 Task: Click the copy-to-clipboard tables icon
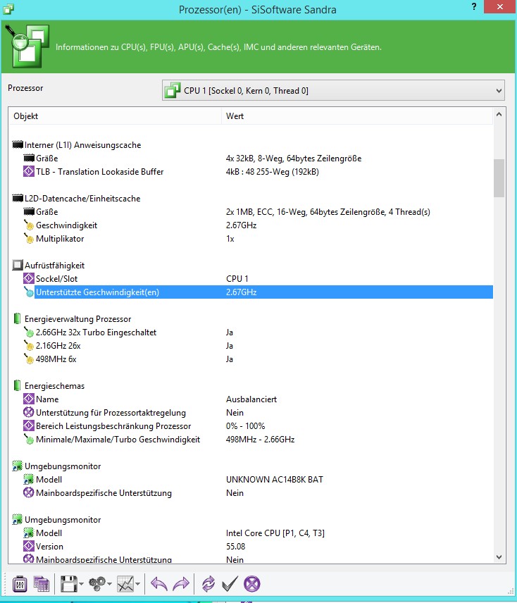[41, 584]
